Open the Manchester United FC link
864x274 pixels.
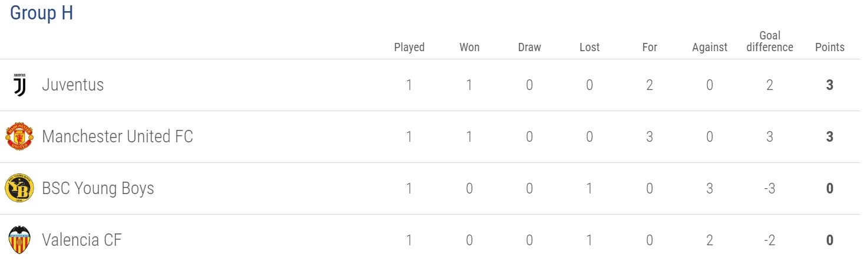pos(118,137)
